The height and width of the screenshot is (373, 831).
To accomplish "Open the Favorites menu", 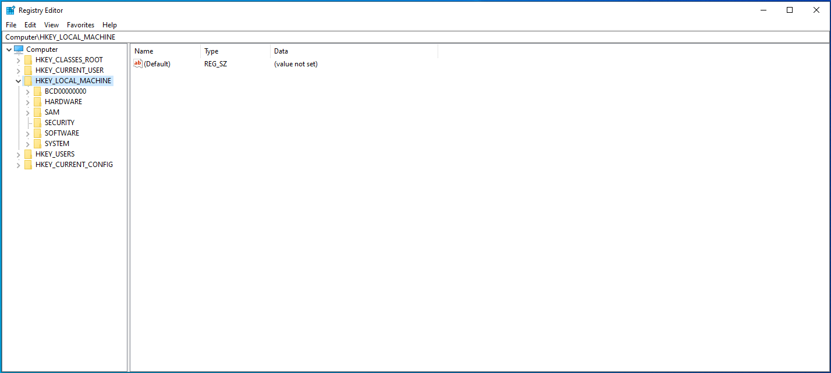I will click(x=80, y=25).
